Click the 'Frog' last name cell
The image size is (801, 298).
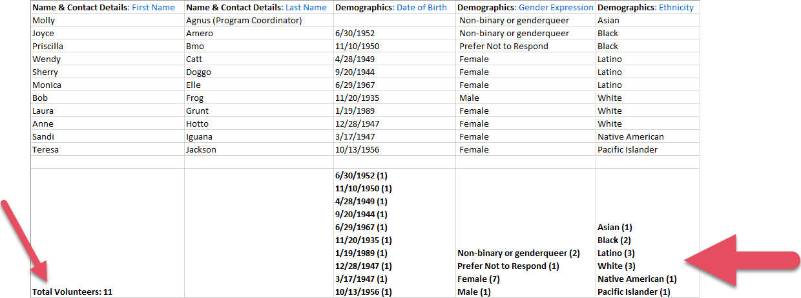[259, 98]
